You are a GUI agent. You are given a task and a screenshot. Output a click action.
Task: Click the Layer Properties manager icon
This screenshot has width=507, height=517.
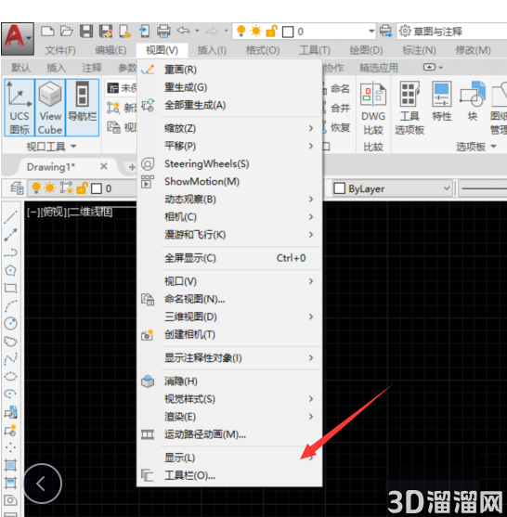(x=17, y=188)
